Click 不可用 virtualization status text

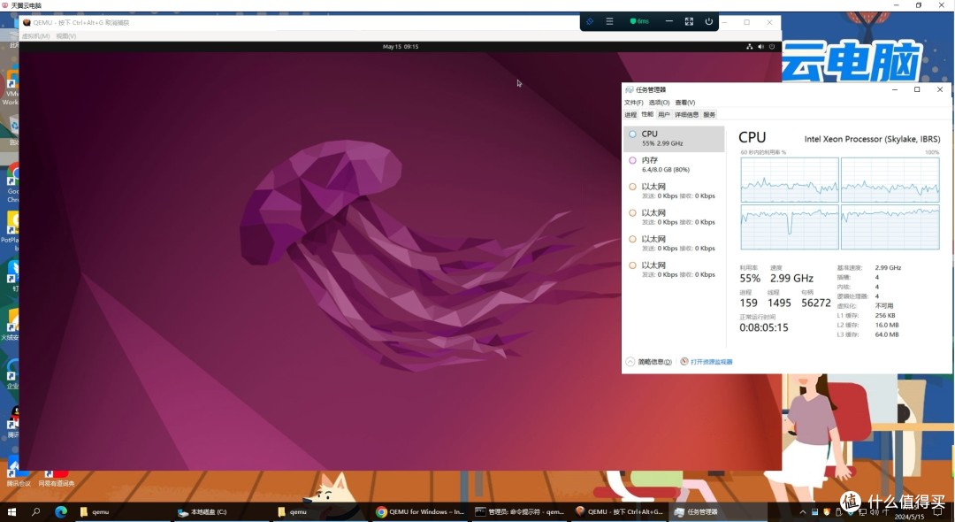point(883,306)
